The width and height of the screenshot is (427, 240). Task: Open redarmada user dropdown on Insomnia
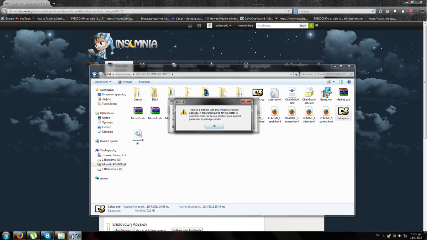(x=223, y=26)
